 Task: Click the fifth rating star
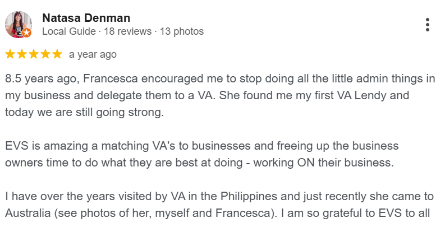click(x=57, y=54)
